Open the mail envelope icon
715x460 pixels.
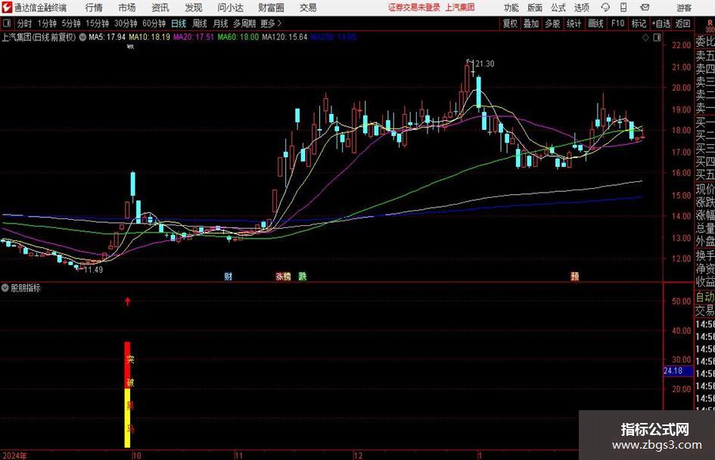645,8
